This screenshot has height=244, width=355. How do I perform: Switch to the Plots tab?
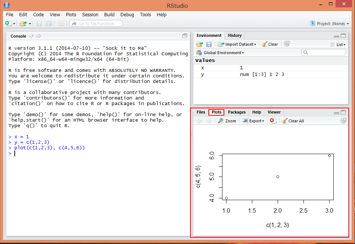point(217,112)
